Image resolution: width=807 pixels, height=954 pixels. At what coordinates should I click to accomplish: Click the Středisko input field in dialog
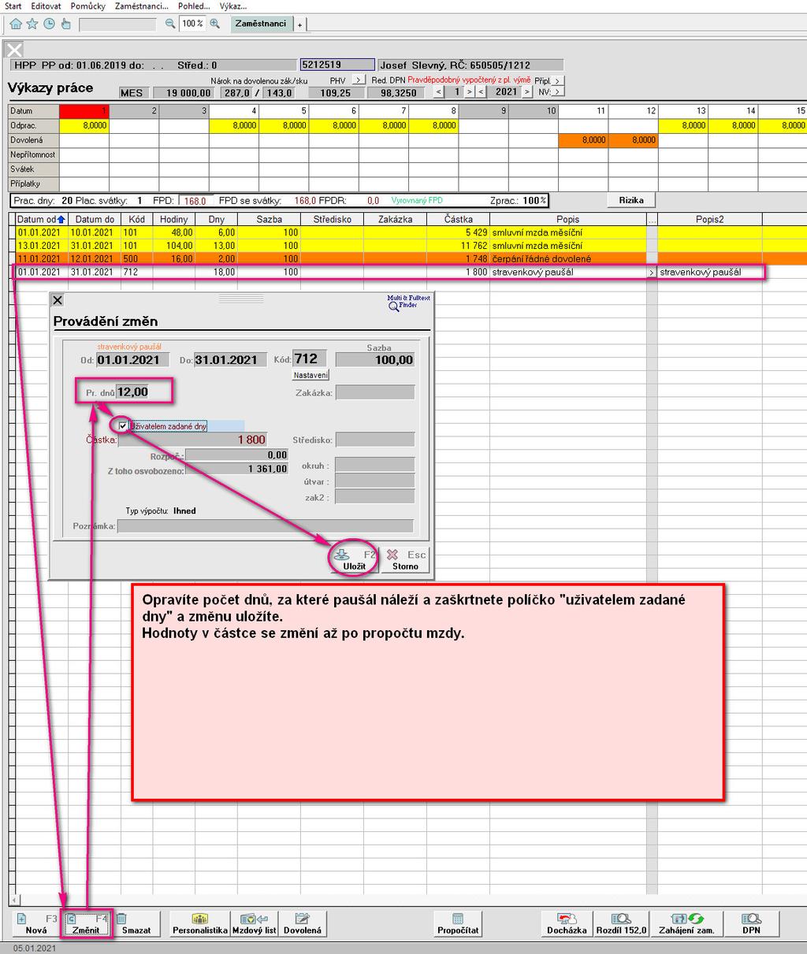[x=375, y=440]
